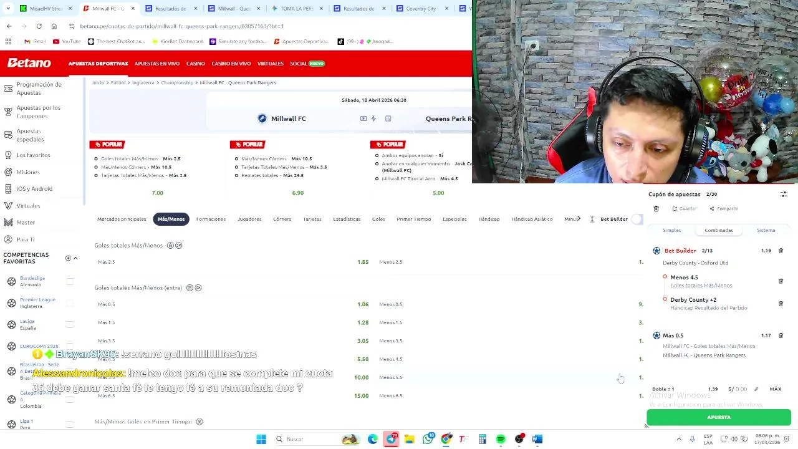The width and height of the screenshot is (798, 449).
Task: Show hidden system tray icons
Action: tap(679, 439)
